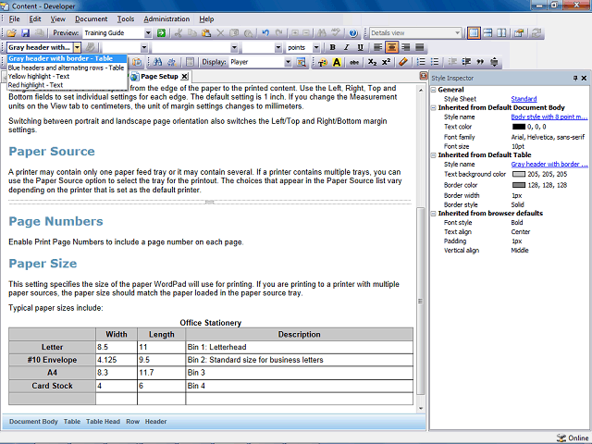Select Row in the breadcrumb bar

pyautogui.click(x=132, y=422)
